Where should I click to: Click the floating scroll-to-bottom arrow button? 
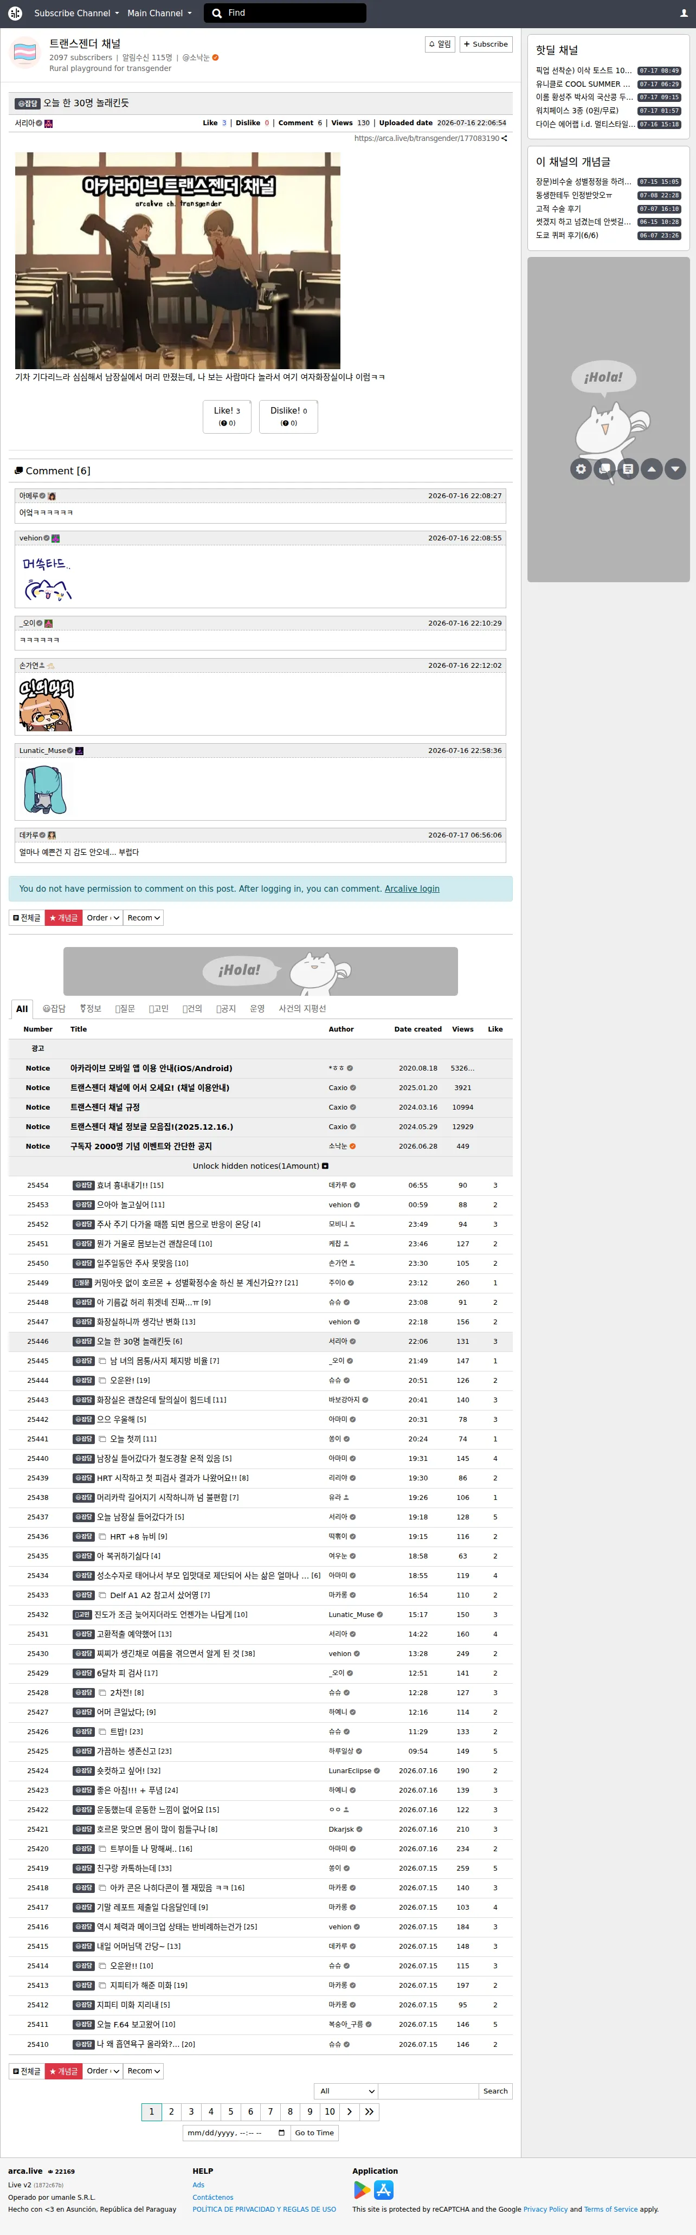(675, 468)
